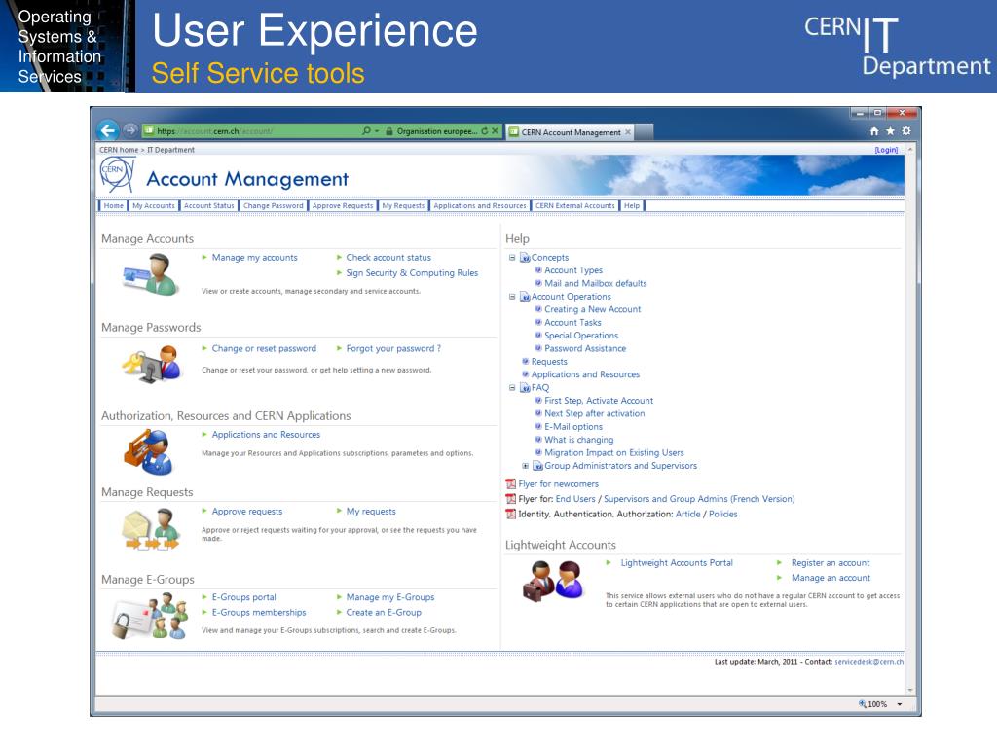Image resolution: width=997 pixels, height=747 pixels.
Task: Click CERN home breadcrumb link
Action: pyautogui.click(x=118, y=150)
